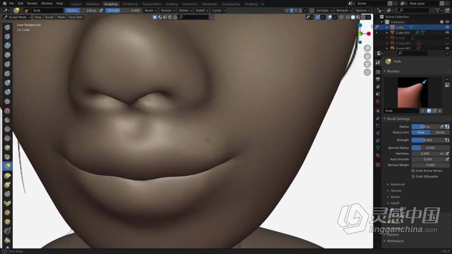
Task: Enable the Dyntopo checkbox
Action: point(312,10)
